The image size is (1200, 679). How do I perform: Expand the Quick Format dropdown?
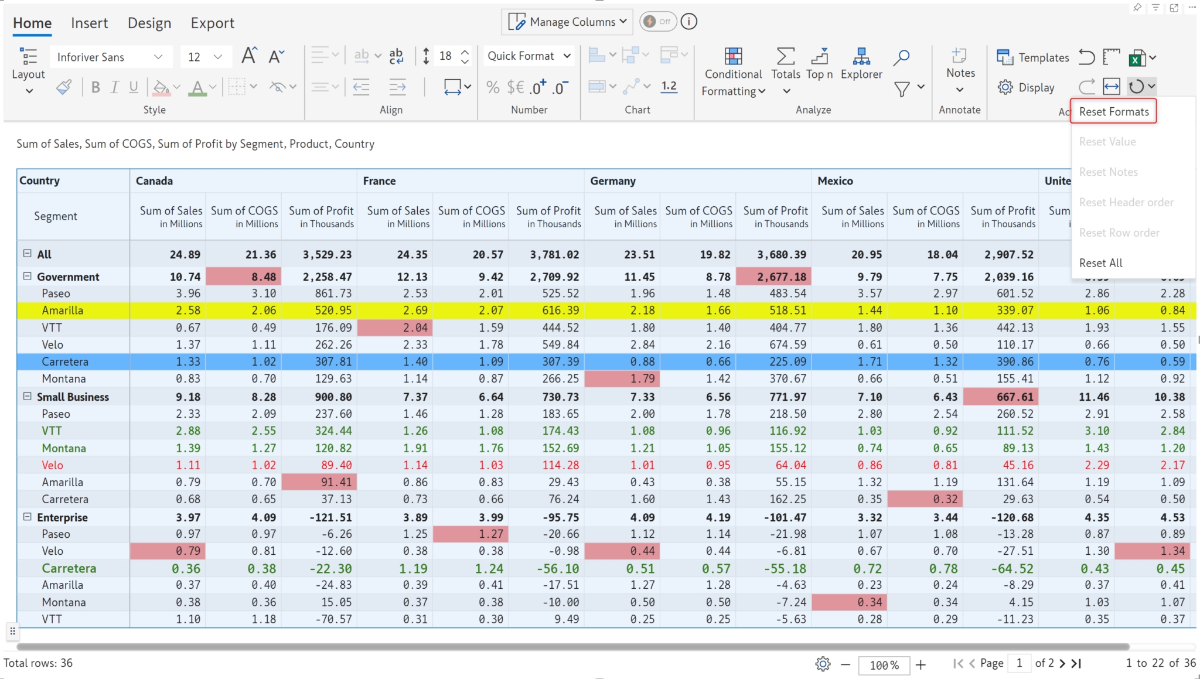coord(529,56)
